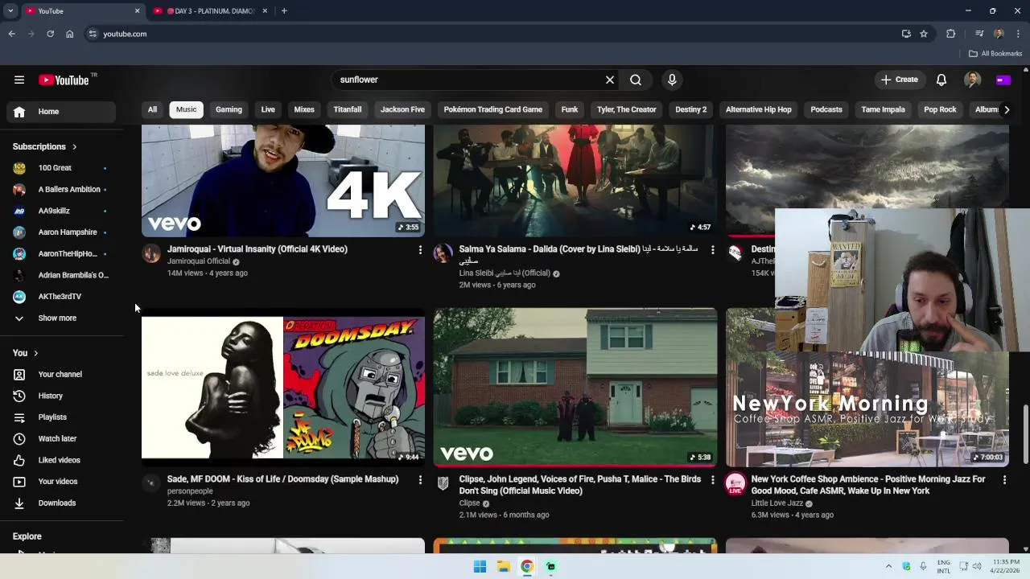The image size is (1030, 579).
Task: Open the account avatar menu
Action: point(972,80)
